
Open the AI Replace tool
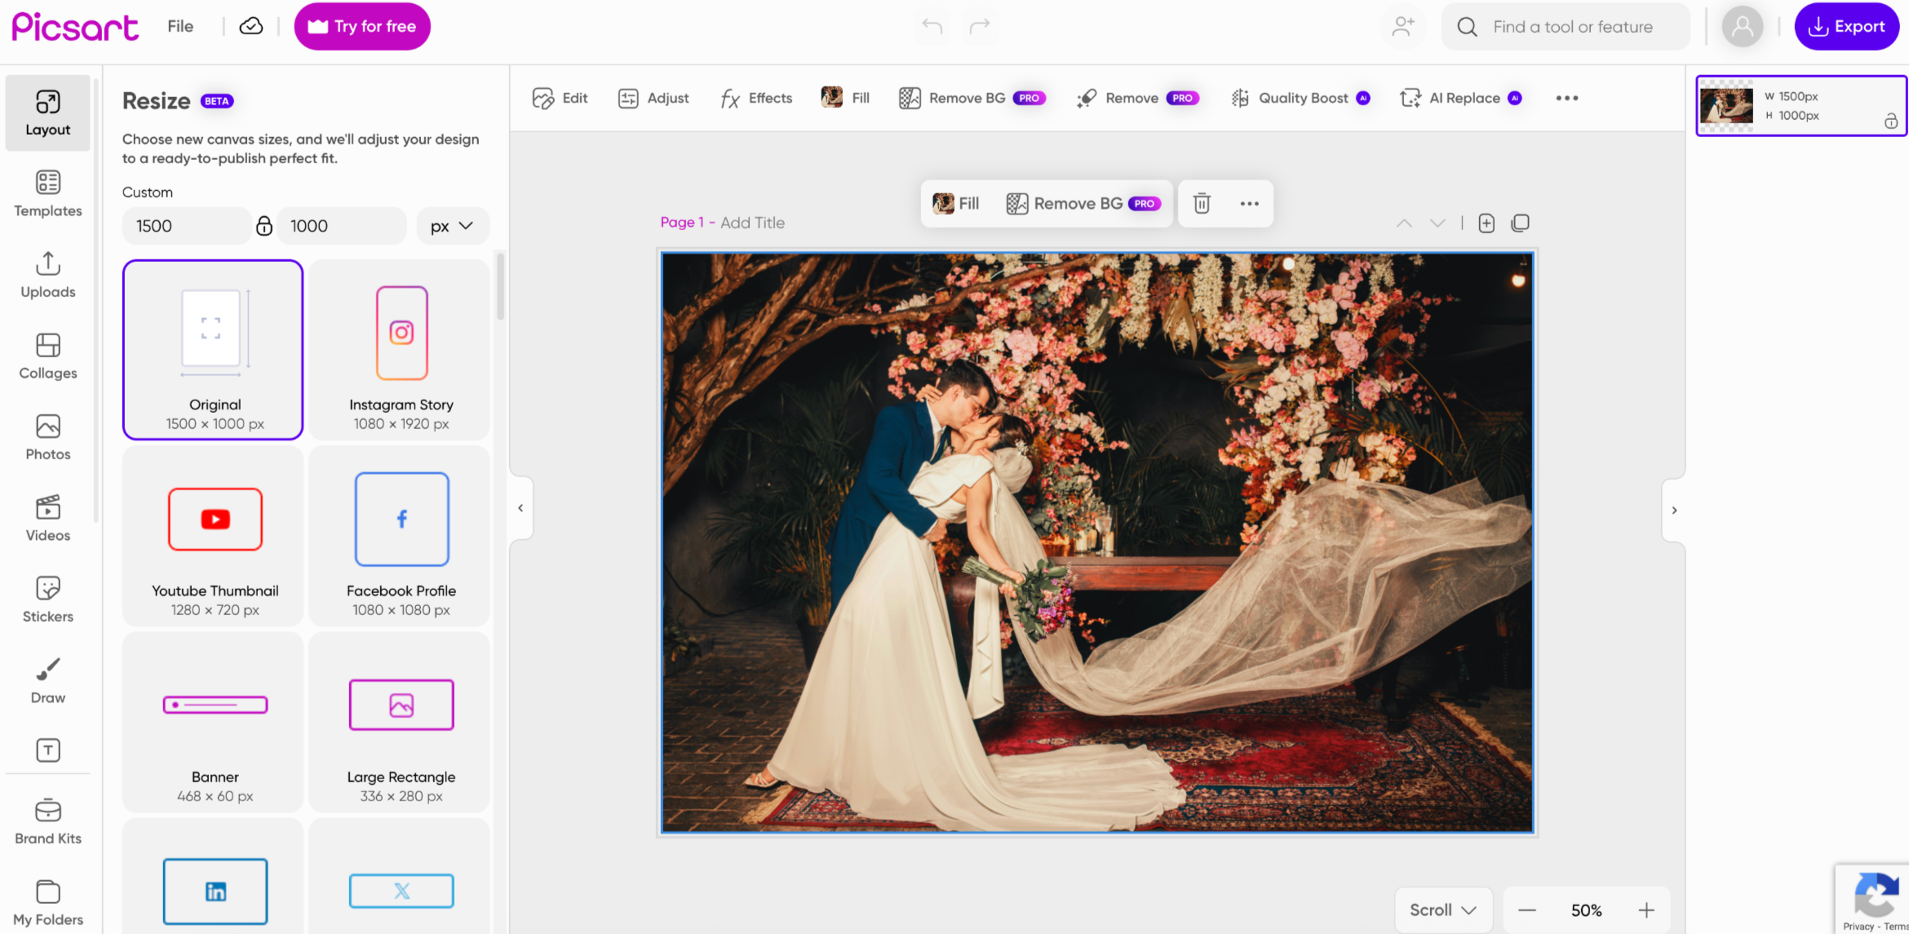pos(1460,98)
